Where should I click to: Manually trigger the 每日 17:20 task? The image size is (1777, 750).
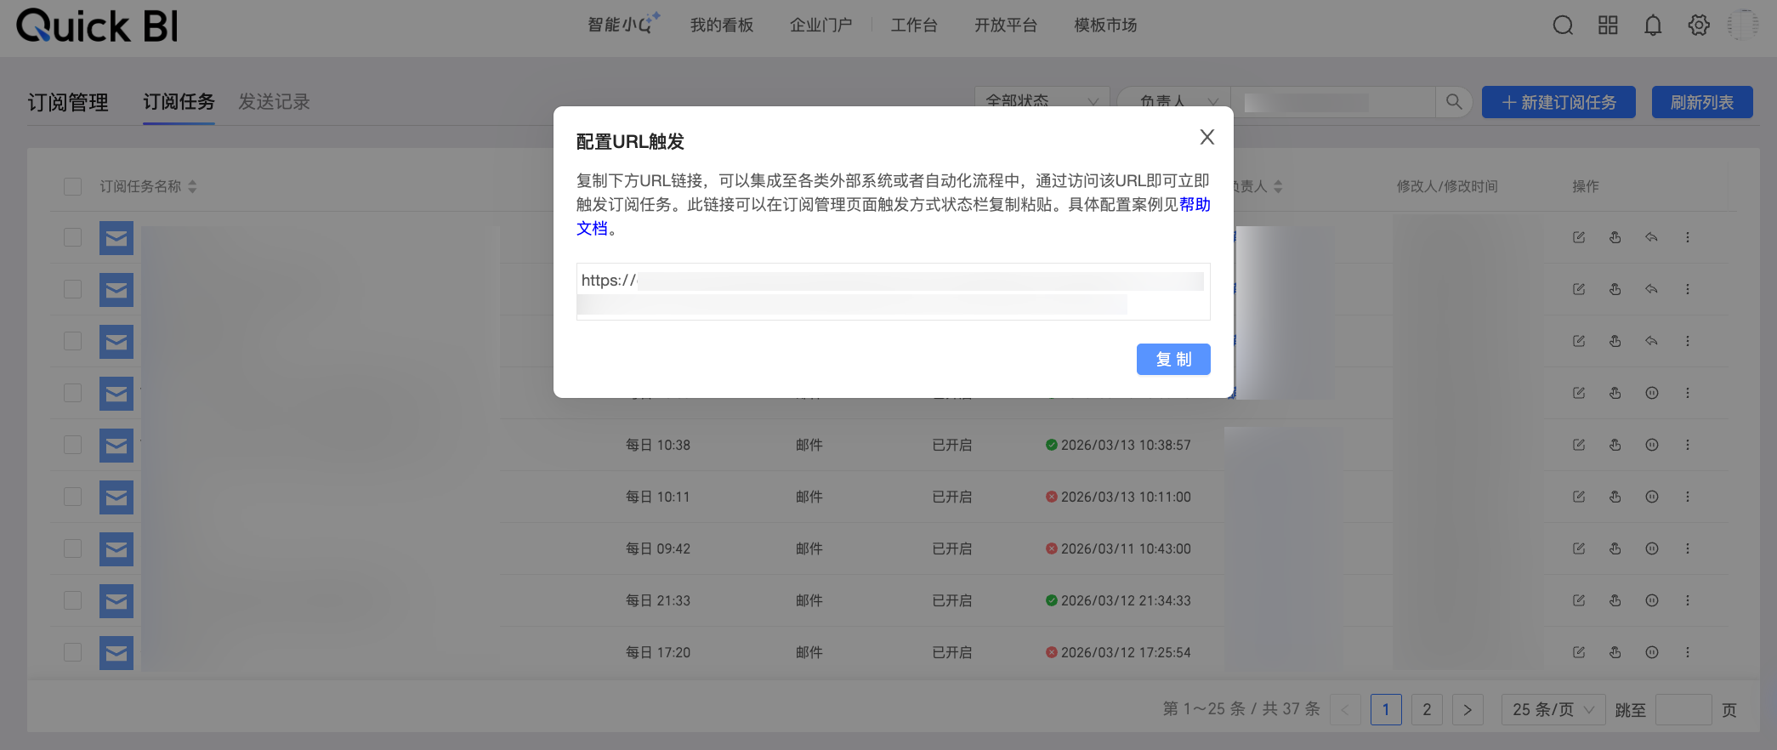1615,652
